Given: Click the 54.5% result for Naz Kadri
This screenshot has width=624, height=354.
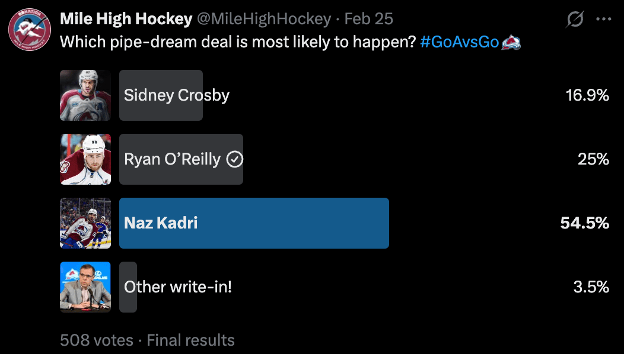Looking at the screenshot, I should coord(584,223).
